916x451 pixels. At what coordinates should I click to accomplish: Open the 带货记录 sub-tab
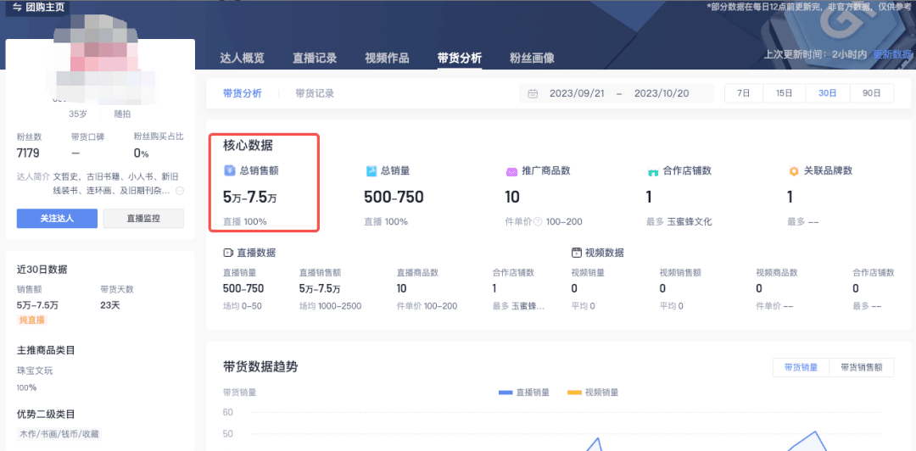tap(315, 93)
